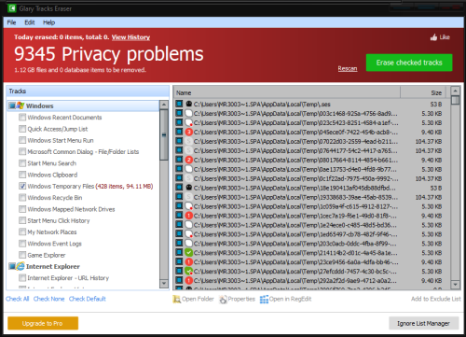Click Upgrade to Pro button

tap(43, 323)
